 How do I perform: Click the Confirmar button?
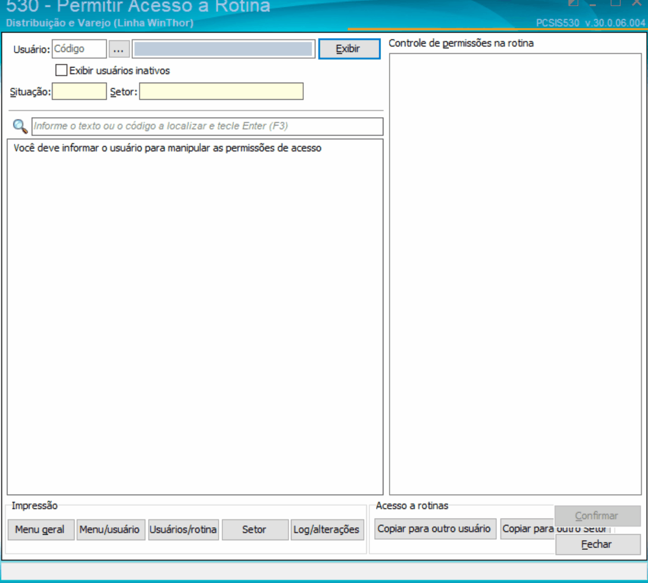click(598, 516)
